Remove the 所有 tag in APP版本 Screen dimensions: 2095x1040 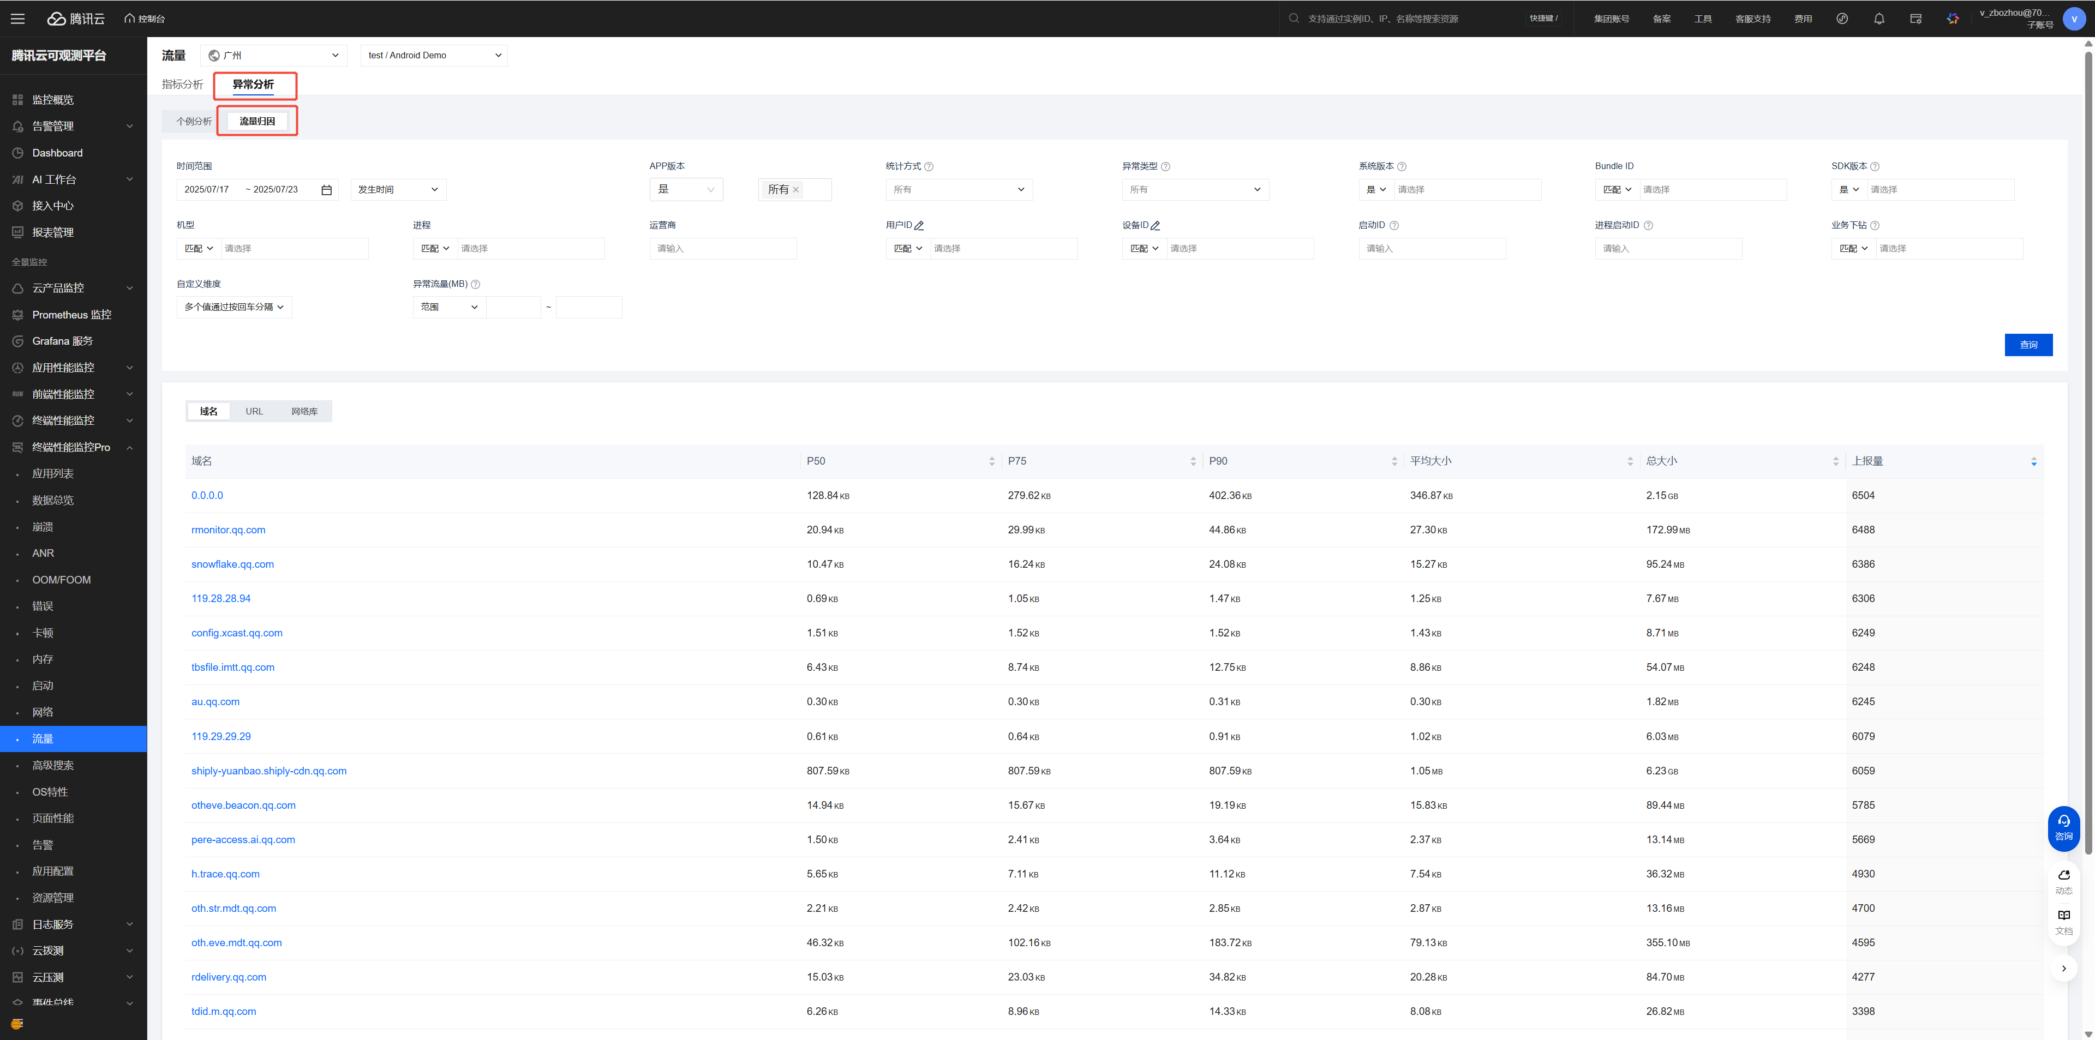(796, 189)
